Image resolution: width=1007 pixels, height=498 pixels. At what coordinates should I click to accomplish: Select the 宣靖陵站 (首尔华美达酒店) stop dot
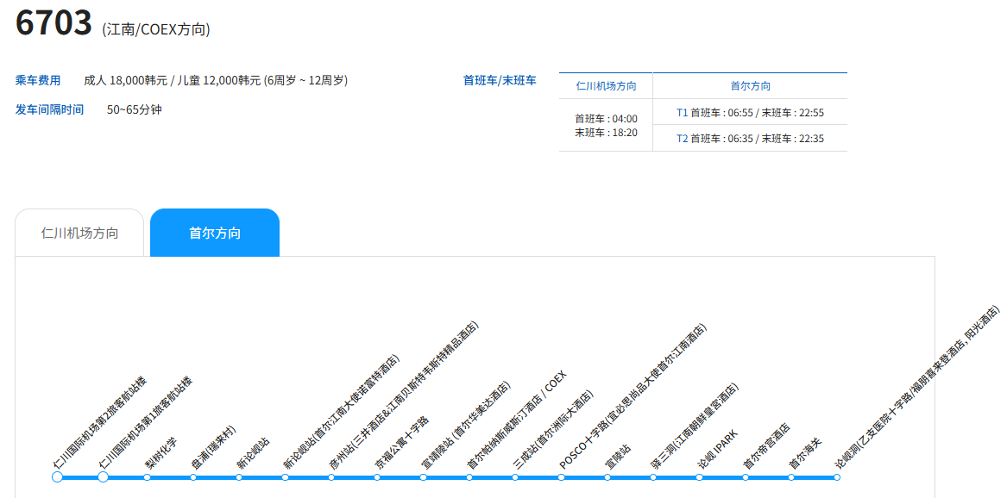[423, 476]
